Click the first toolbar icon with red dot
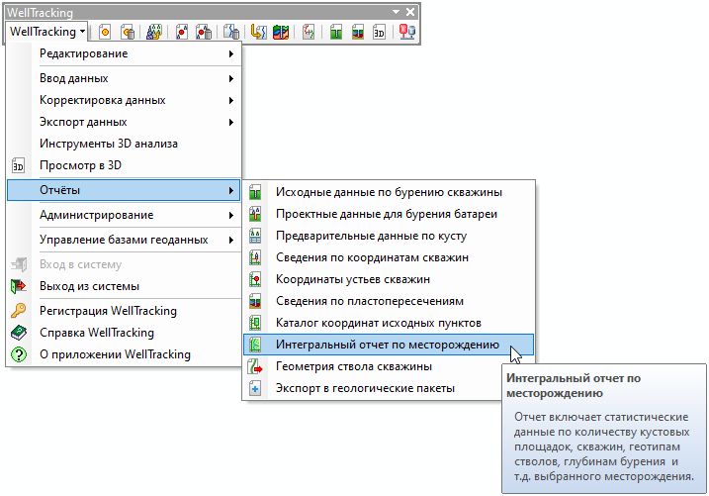 click(x=106, y=32)
